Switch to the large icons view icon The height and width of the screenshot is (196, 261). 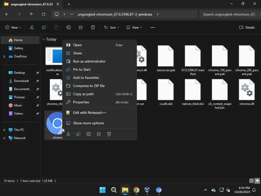click(257, 181)
